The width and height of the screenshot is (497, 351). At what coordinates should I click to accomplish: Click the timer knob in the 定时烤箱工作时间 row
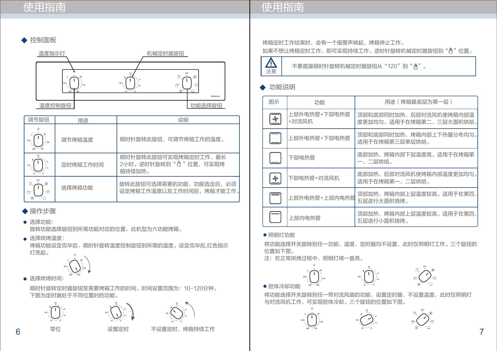pyautogui.click(x=38, y=165)
